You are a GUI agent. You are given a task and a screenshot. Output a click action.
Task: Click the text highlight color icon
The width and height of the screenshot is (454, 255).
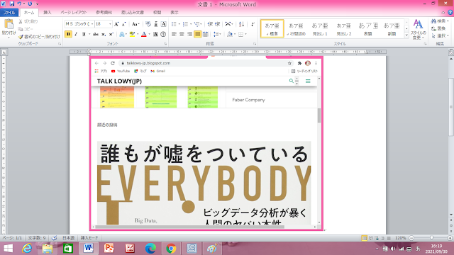(133, 34)
